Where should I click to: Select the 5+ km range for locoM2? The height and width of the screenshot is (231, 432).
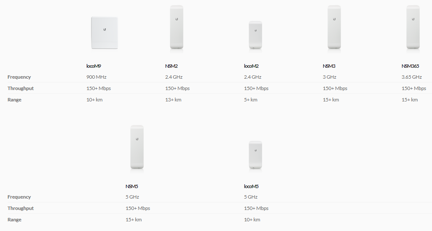(250, 100)
